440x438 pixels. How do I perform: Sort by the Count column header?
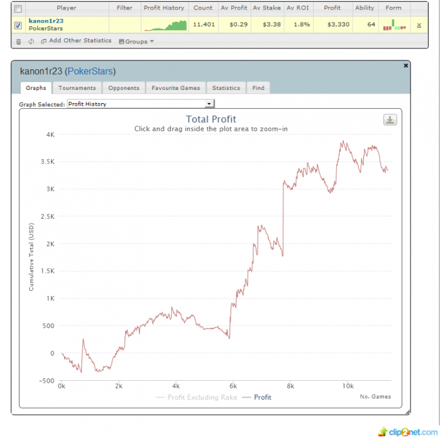click(203, 8)
